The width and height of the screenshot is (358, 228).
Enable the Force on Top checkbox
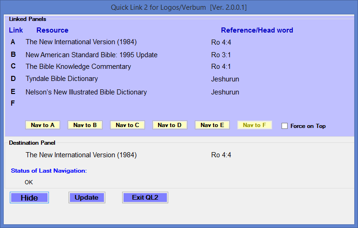click(284, 126)
